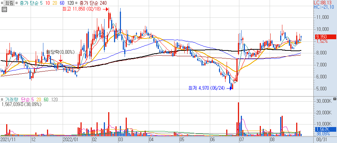This screenshot has width=337, height=143.
Task: Select the gray 120 volume average label
Action: [54, 99]
